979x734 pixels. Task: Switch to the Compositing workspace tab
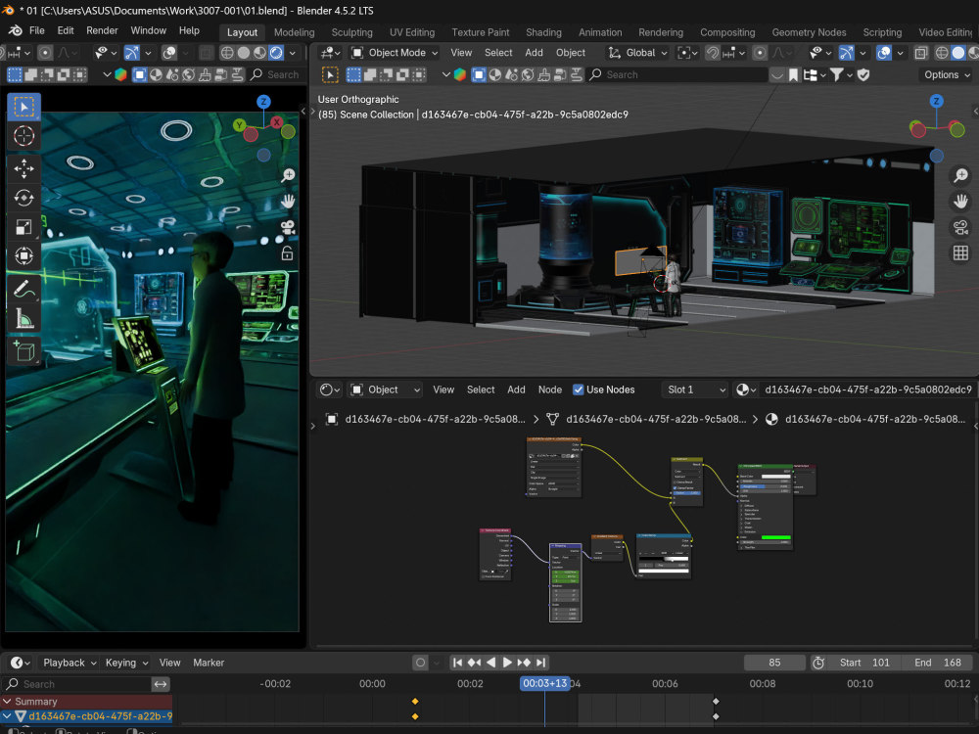[726, 32]
